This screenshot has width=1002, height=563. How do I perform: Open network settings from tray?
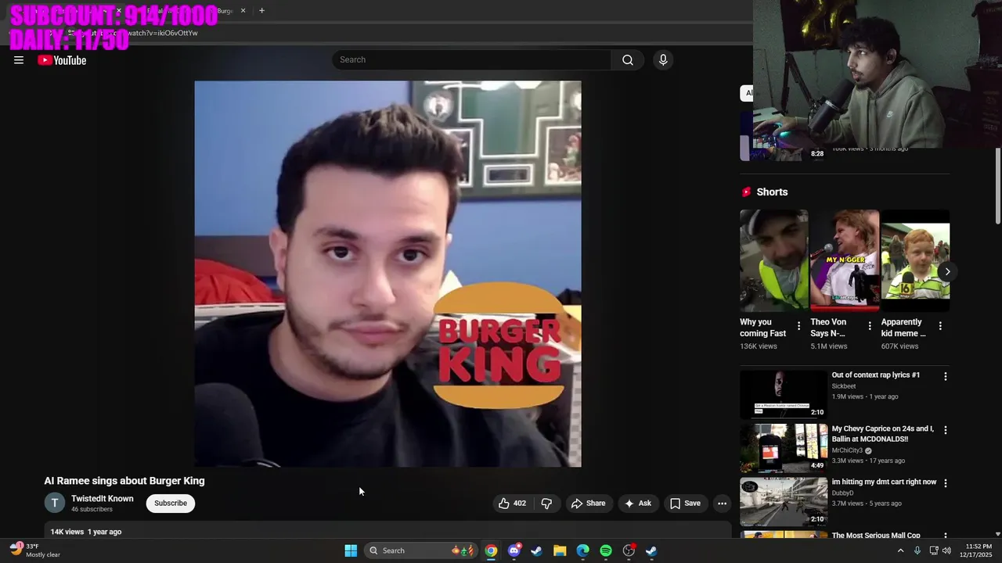pos(933,550)
